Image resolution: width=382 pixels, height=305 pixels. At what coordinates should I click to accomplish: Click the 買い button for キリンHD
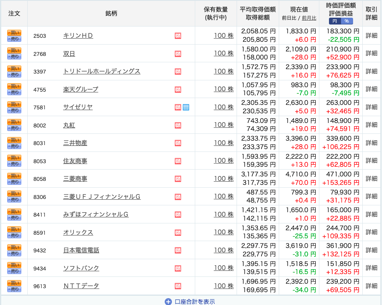point(14,33)
